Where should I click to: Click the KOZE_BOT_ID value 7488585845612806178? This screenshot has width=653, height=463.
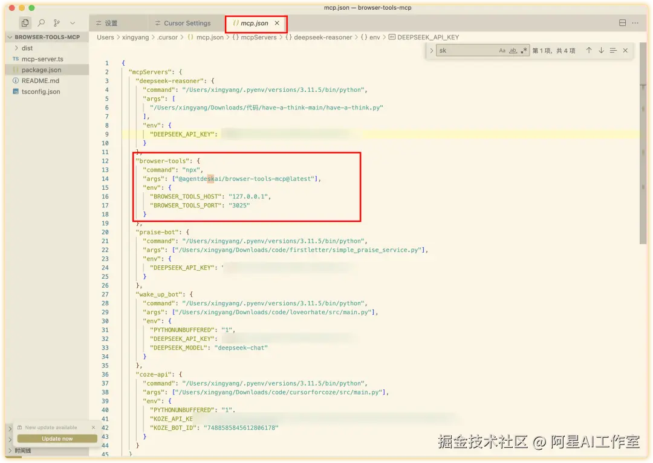click(x=241, y=427)
